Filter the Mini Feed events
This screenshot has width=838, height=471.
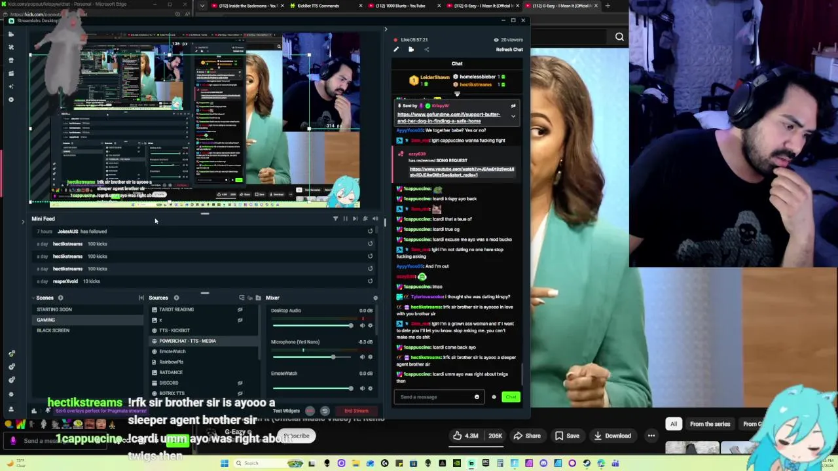click(x=335, y=218)
